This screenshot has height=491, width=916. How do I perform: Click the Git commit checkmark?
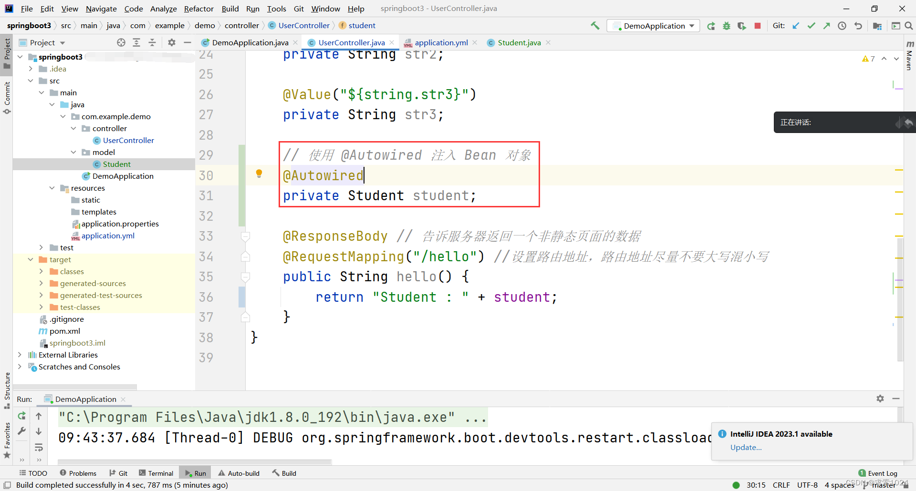[x=811, y=26]
